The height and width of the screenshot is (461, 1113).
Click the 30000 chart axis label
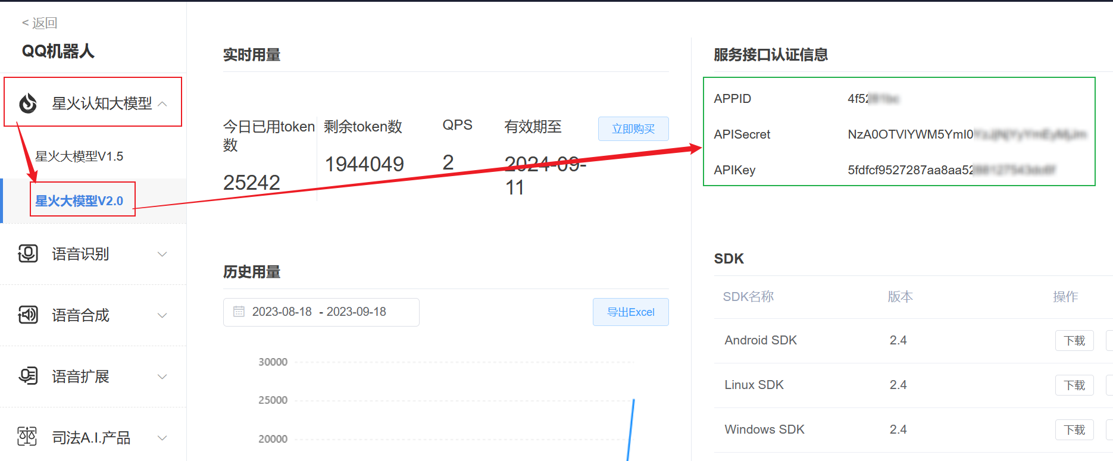[273, 362]
